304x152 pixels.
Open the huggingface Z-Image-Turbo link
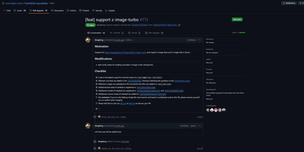tap(126, 52)
